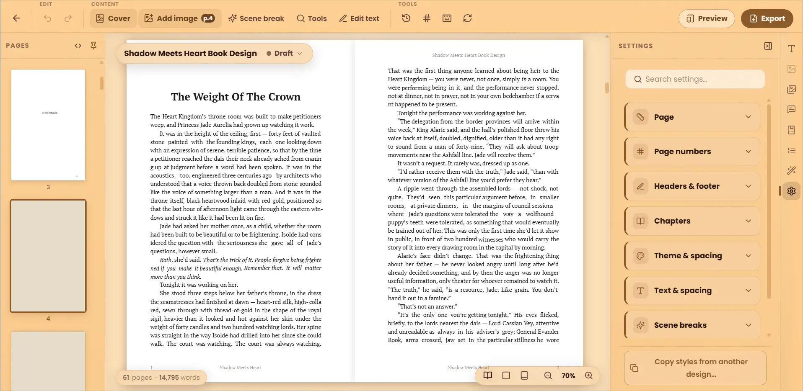This screenshot has width=803, height=391.
Task: Open version history clock icon
Action: (406, 18)
